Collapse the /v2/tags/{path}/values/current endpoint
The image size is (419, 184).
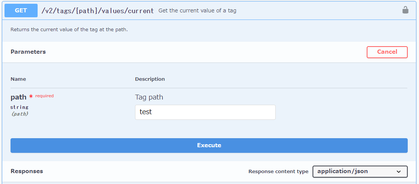97,11
